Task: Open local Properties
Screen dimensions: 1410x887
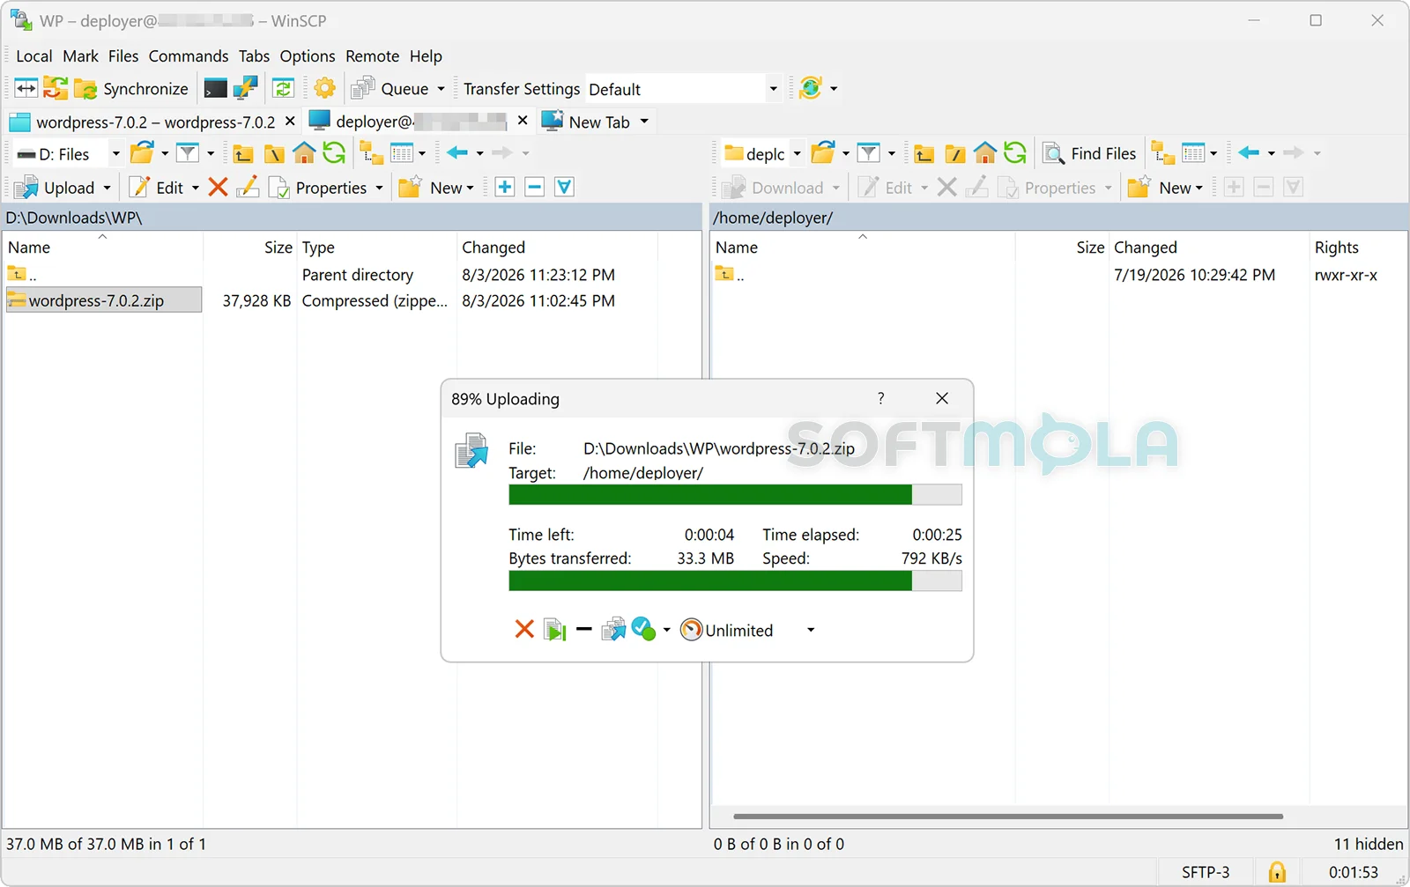Action: tap(319, 188)
